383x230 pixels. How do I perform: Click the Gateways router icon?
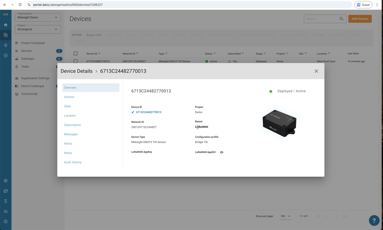pyautogui.click(x=17, y=59)
